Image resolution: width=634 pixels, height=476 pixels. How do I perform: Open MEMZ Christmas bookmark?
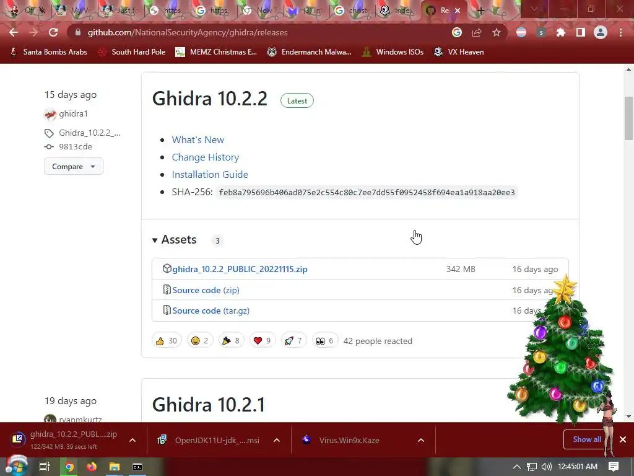point(216,52)
